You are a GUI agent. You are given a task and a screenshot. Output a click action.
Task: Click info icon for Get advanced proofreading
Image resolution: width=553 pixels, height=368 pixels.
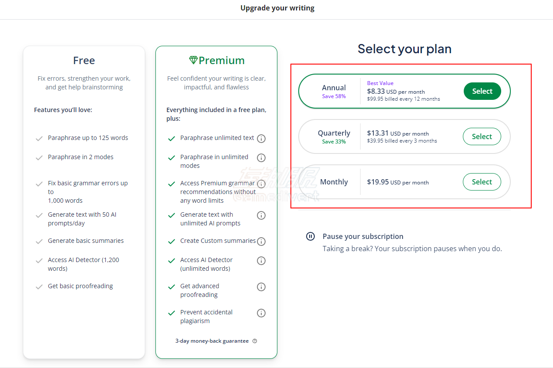pyautogui.click(x=261, y=287)
